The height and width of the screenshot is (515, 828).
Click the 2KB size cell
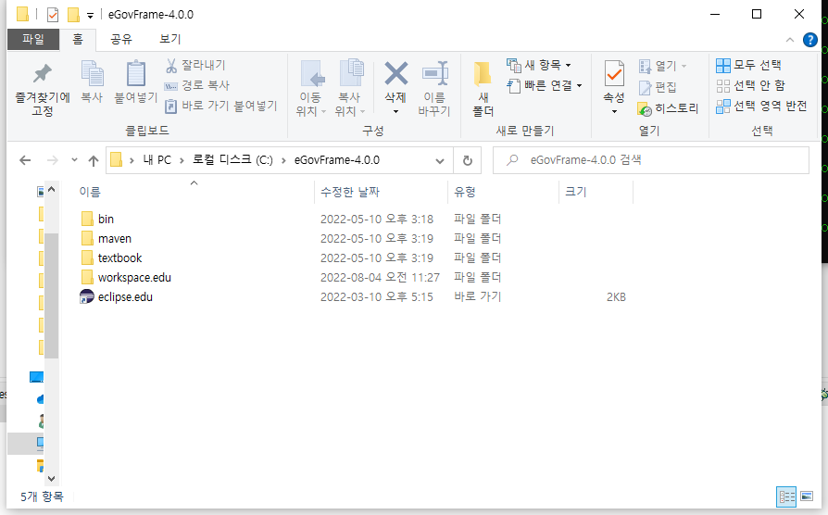[616, 297]
